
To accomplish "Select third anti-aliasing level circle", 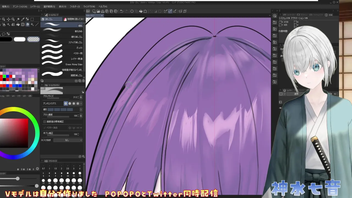I will point(74,104).
